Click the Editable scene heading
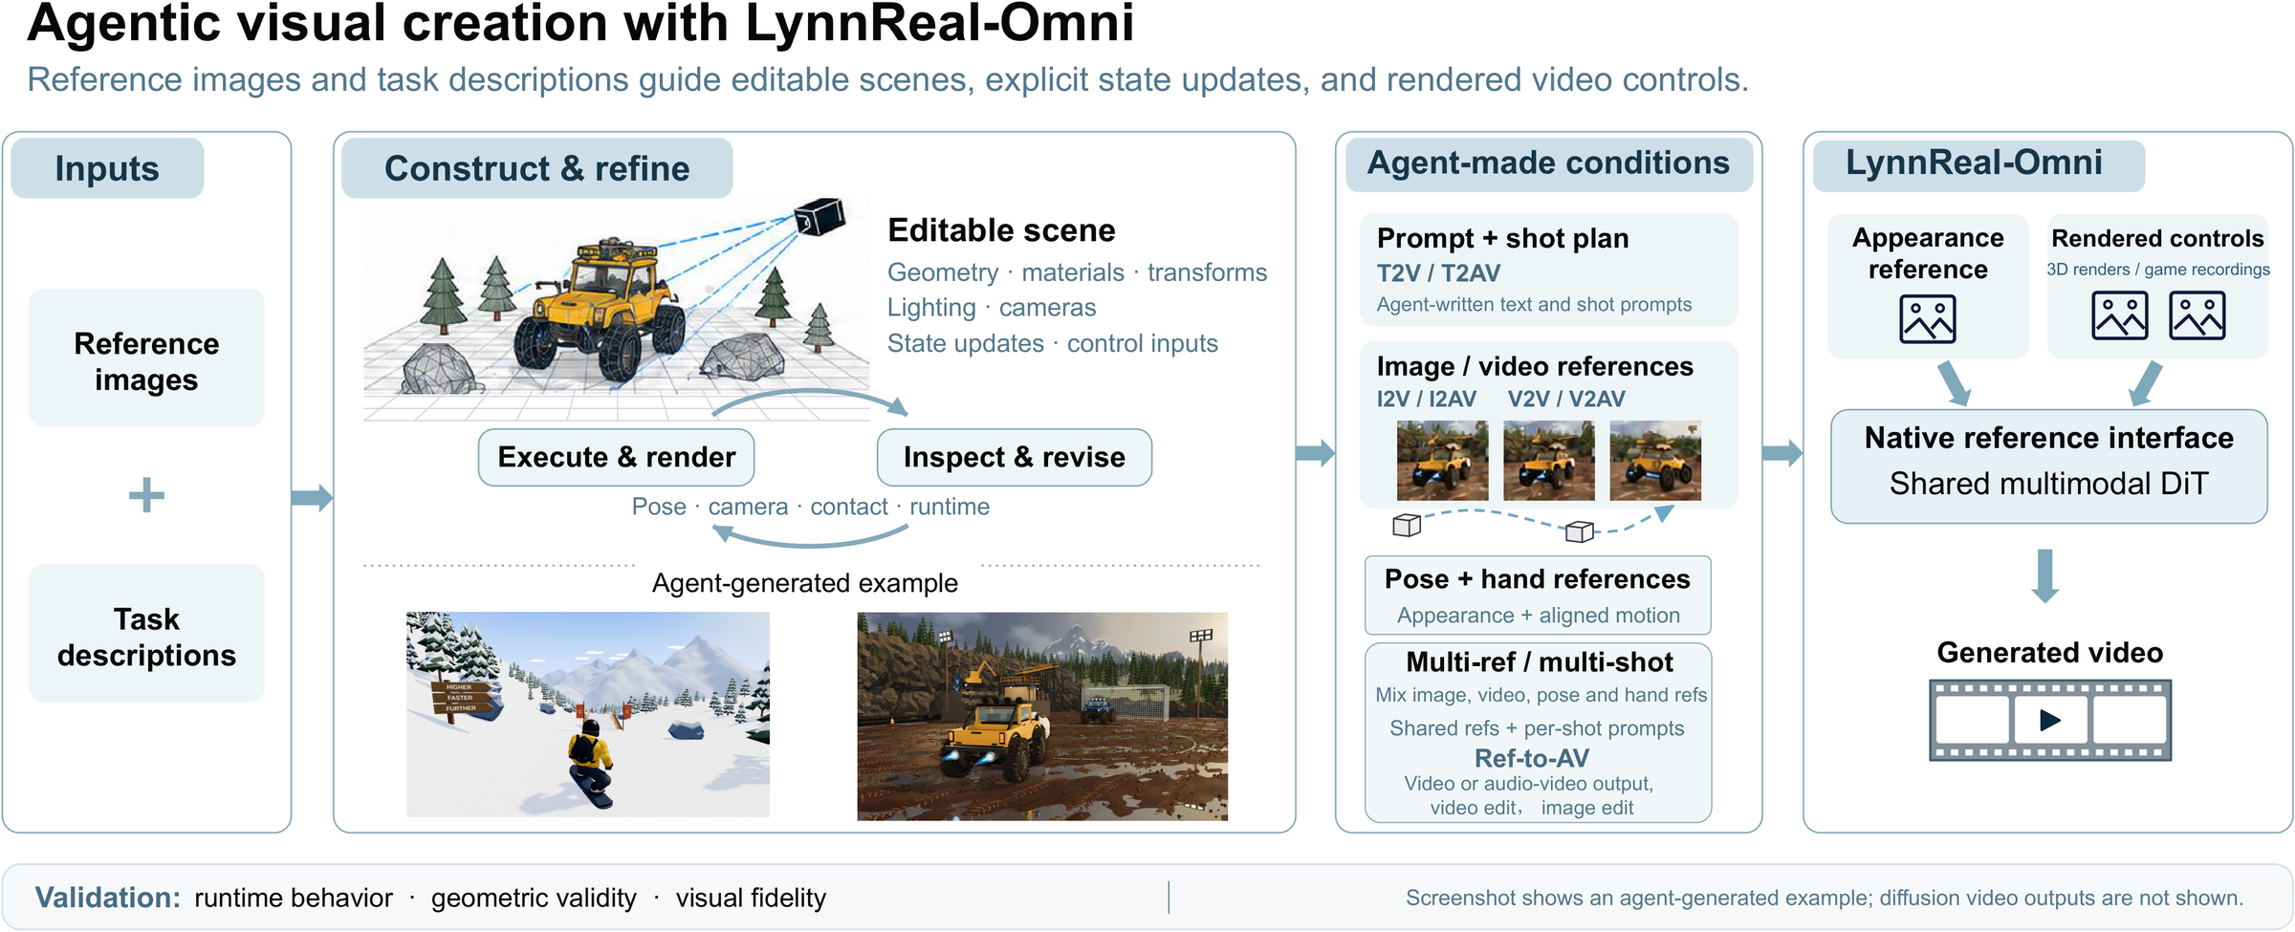The width and height of the screenshot is (2295, 932). pyautogui.click(x=1001, y=230)
